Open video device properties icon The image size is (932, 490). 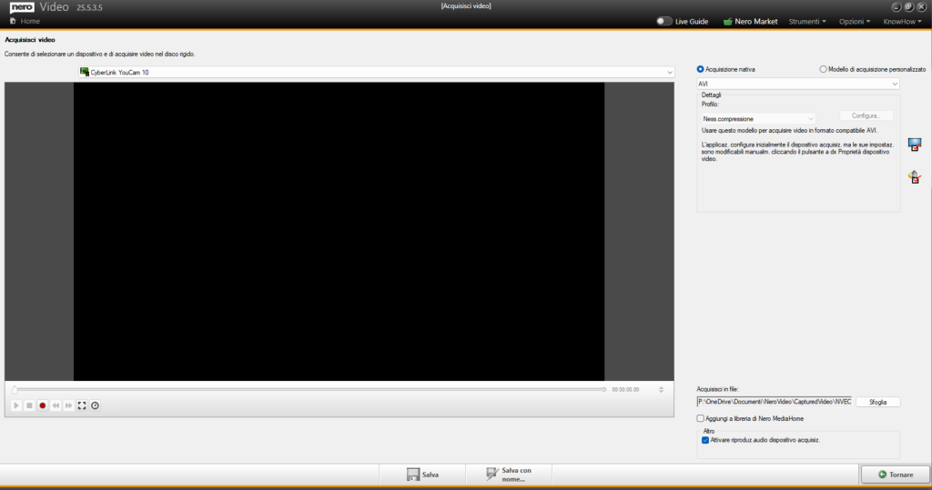click(915, 145)
